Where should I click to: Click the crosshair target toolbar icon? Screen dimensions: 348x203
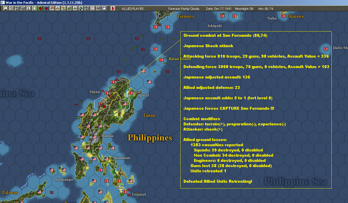tap(86, 8)
